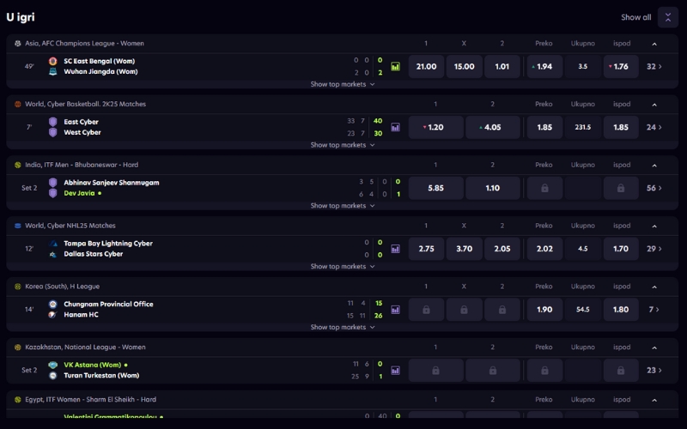The height and width of the screenshot is (429, 687).
Task: Click statistics icon for Chungnam Provincial Office match
Action: (396, 310)
